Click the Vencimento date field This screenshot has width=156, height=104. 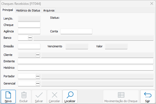(x=77, y=46)
